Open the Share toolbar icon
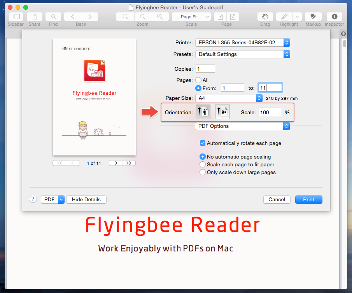The image size is (352, 293). 35,17
